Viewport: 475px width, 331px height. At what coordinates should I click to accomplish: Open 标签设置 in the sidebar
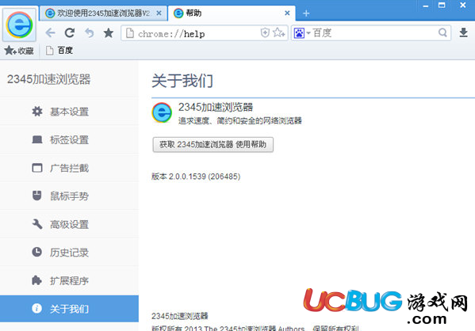click(69, 139)
